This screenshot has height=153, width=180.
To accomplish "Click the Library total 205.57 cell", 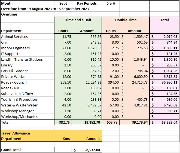I will [x=164, y=65].
